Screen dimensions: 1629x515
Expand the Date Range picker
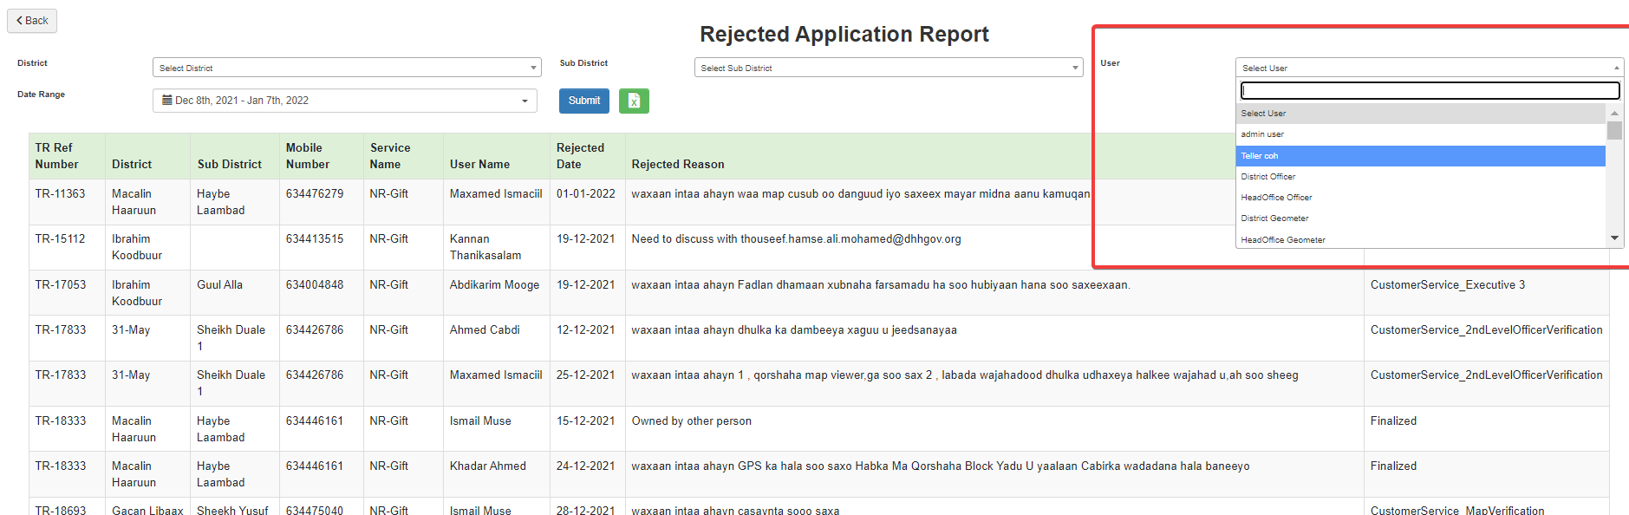345,101
